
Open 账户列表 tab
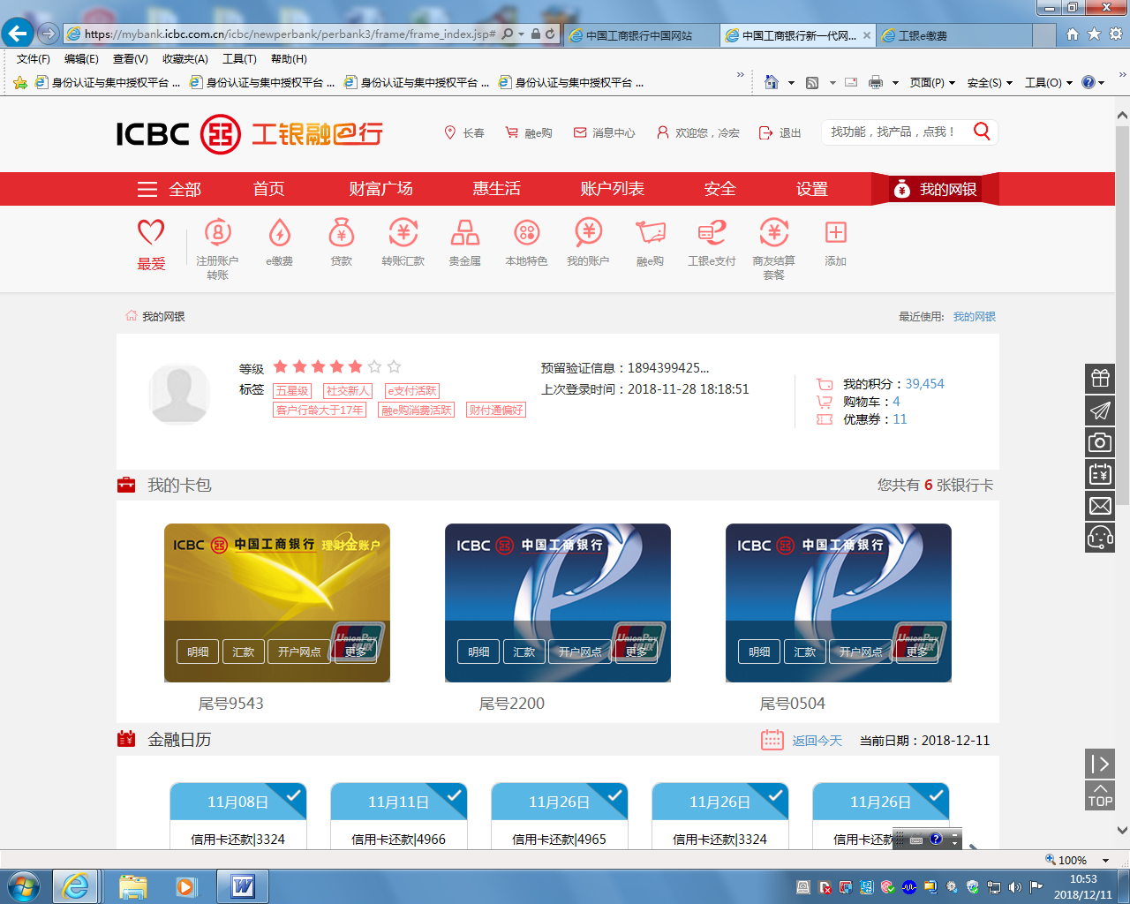(x=612, y=189)
